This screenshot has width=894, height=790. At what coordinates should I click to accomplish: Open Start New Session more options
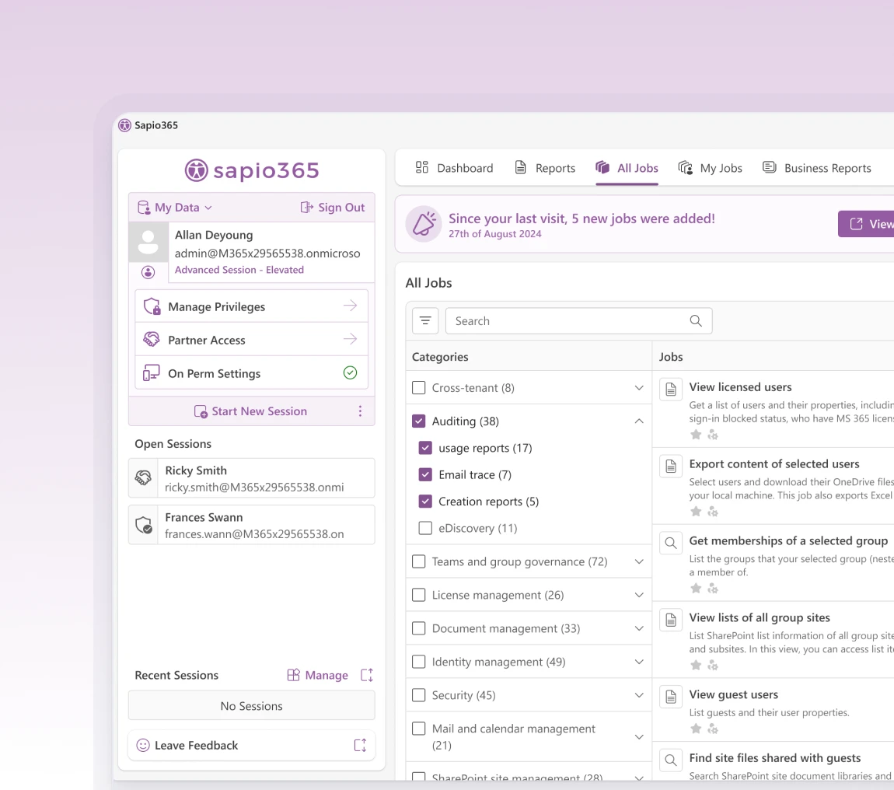click(x=360, y=411)
